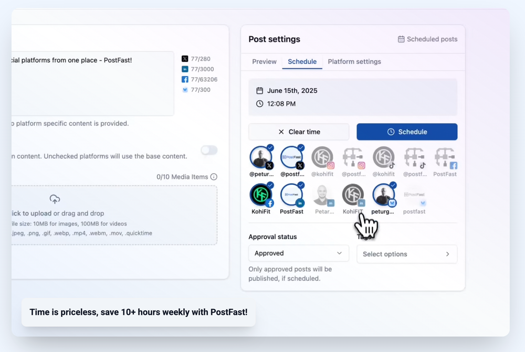The width and height of the screenshot is (525, 352).
Task: Click the blue Schedule button
Action: pyautogui.click(x=407, y=132)
